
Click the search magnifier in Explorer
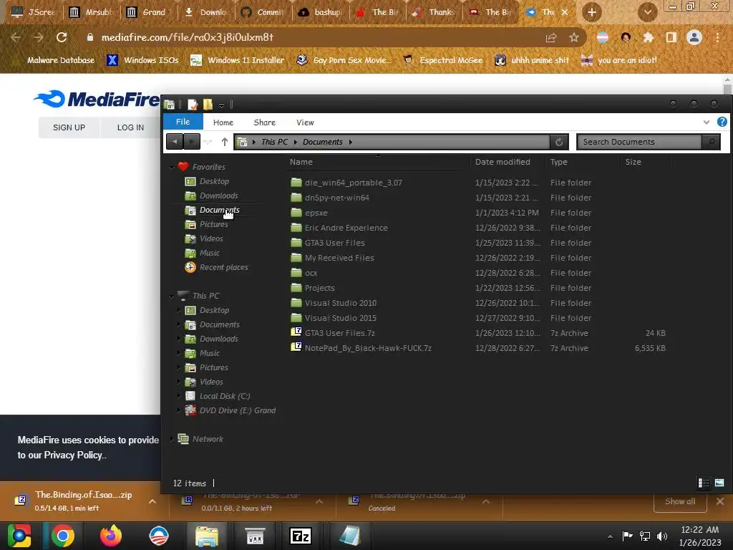pyautogui.click(x=711, y=142)
